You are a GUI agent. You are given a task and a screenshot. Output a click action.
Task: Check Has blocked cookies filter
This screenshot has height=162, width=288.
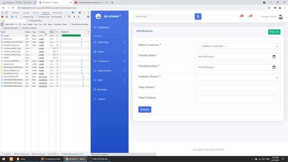coord(70,24)
